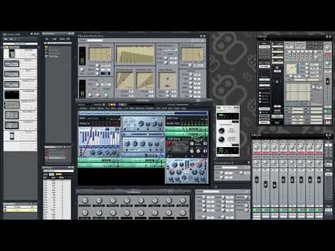Check first checkbox in upper-right channel window
This screenshot has width=335, height=251.
[x=260, y=93]
